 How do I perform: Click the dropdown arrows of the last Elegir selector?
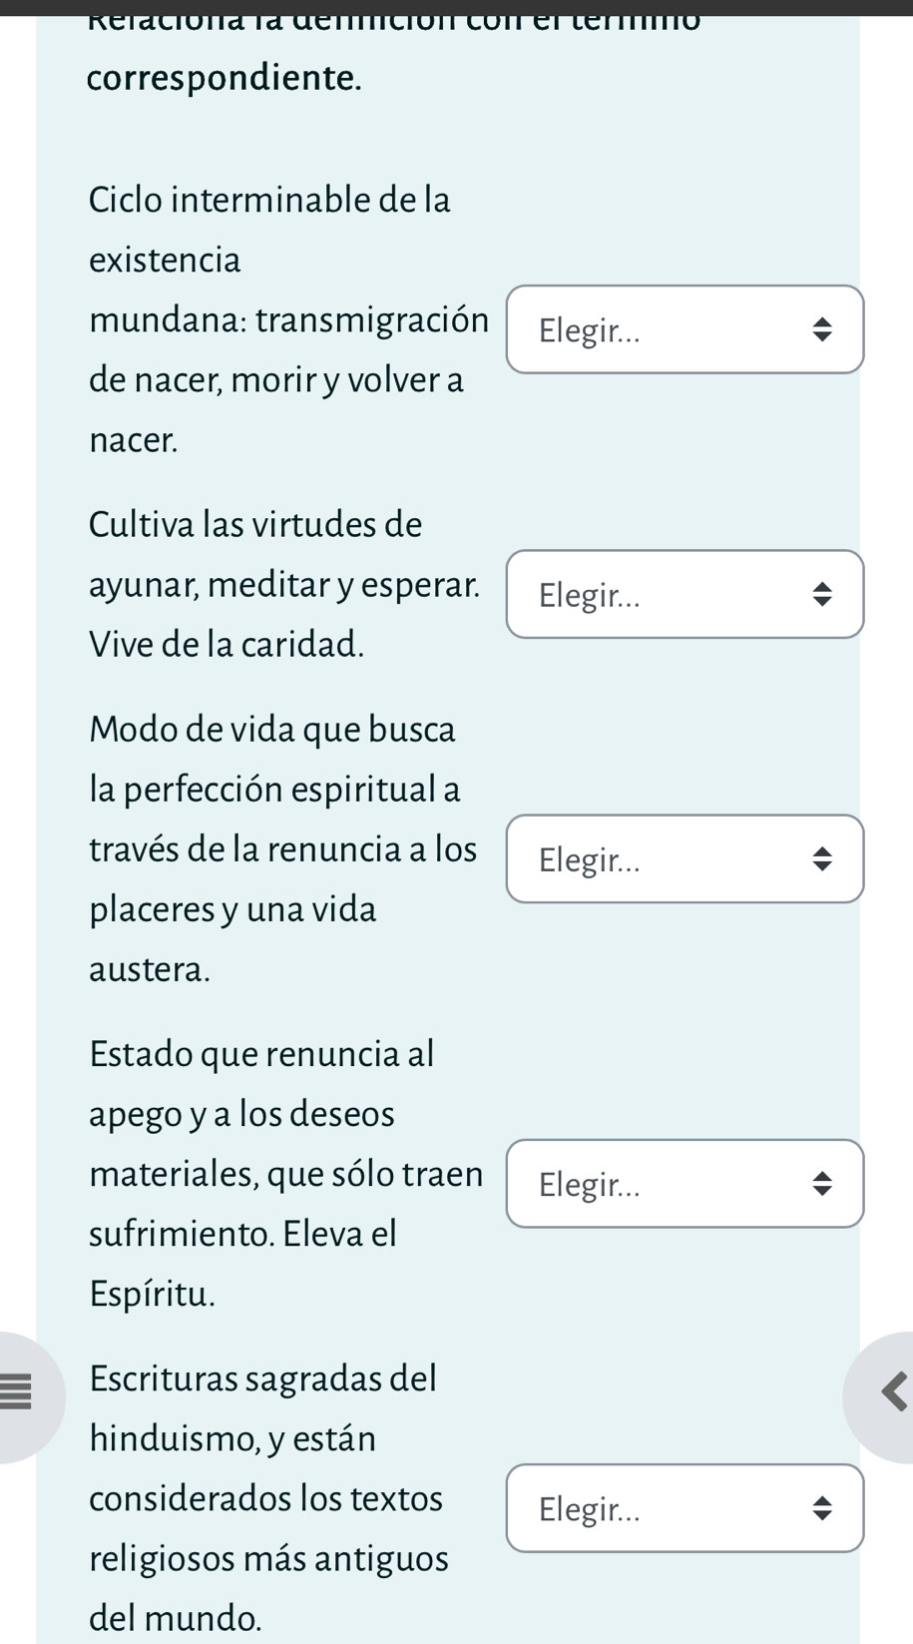coord(824,1509)
